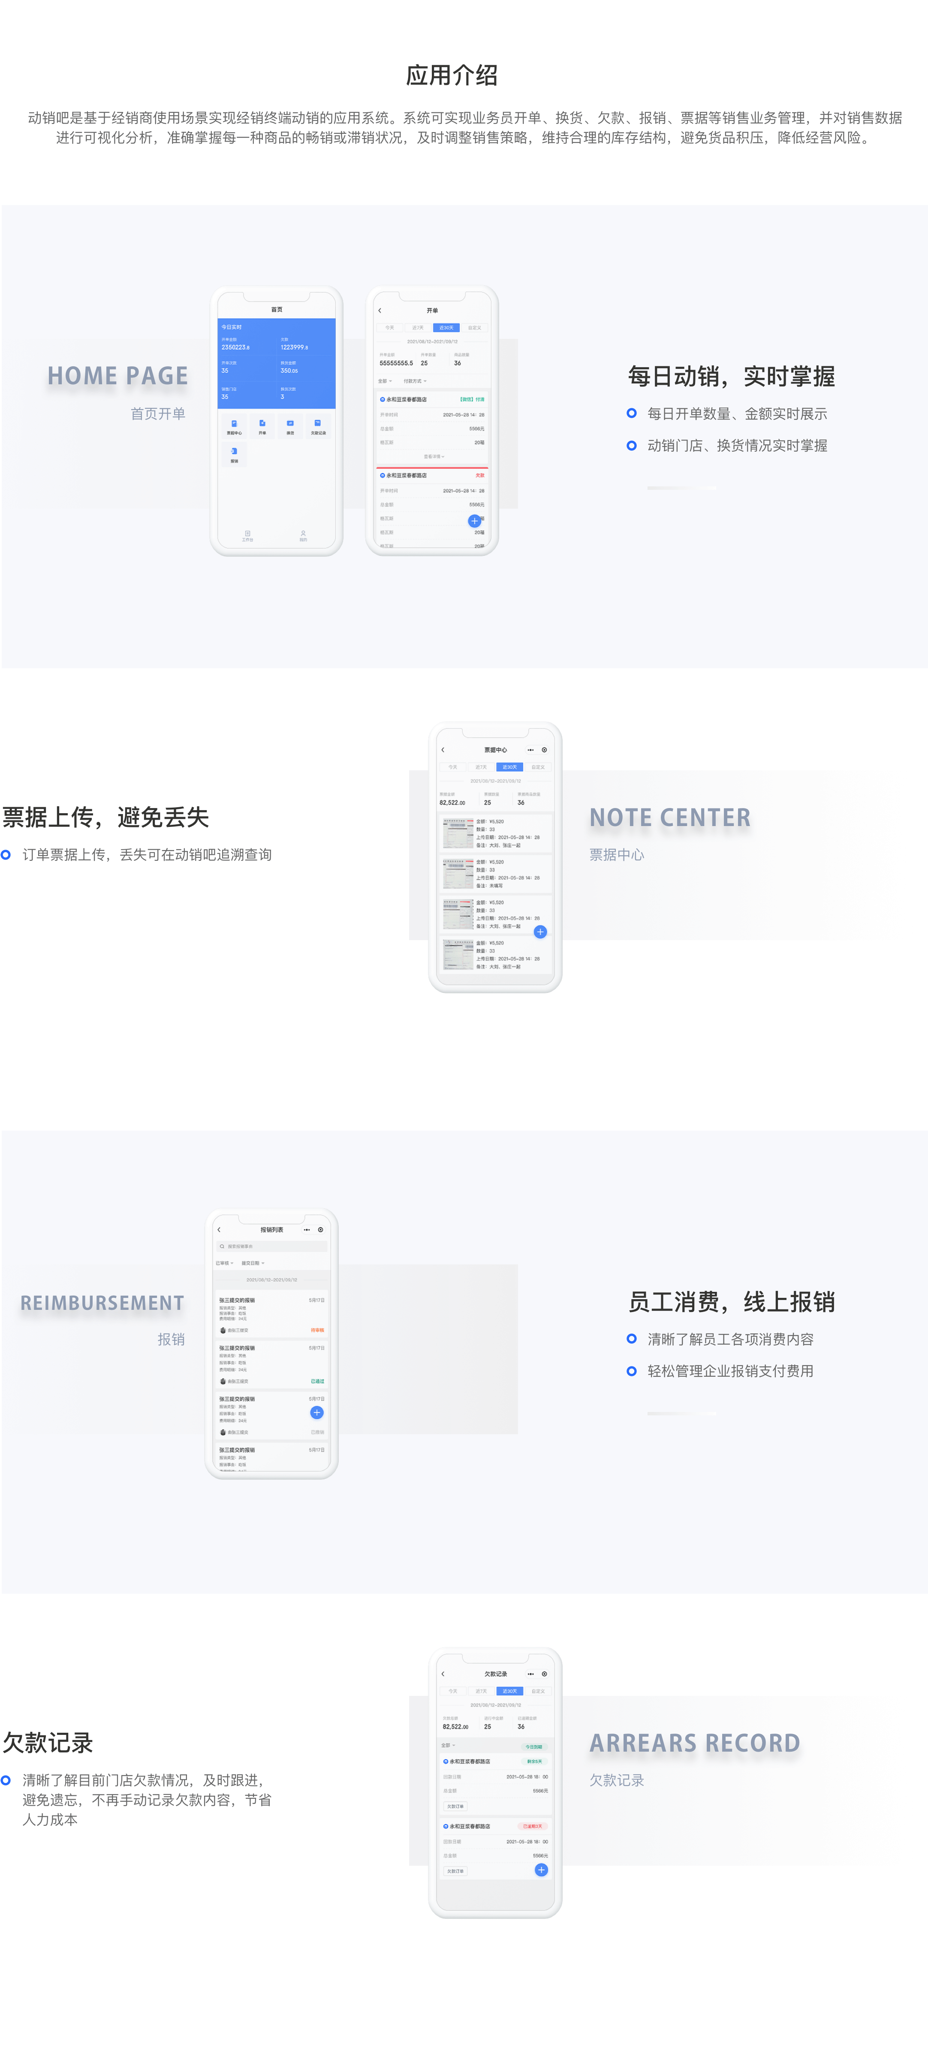
Task: Tap the circle target icon in 欠款记录 header
Action: (x=545, y=1674)
